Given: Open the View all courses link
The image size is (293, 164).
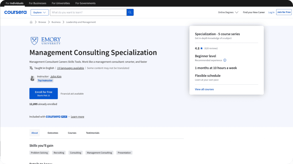Looking at the screenshot, I should pyautogui.click(x=204, y=89).
